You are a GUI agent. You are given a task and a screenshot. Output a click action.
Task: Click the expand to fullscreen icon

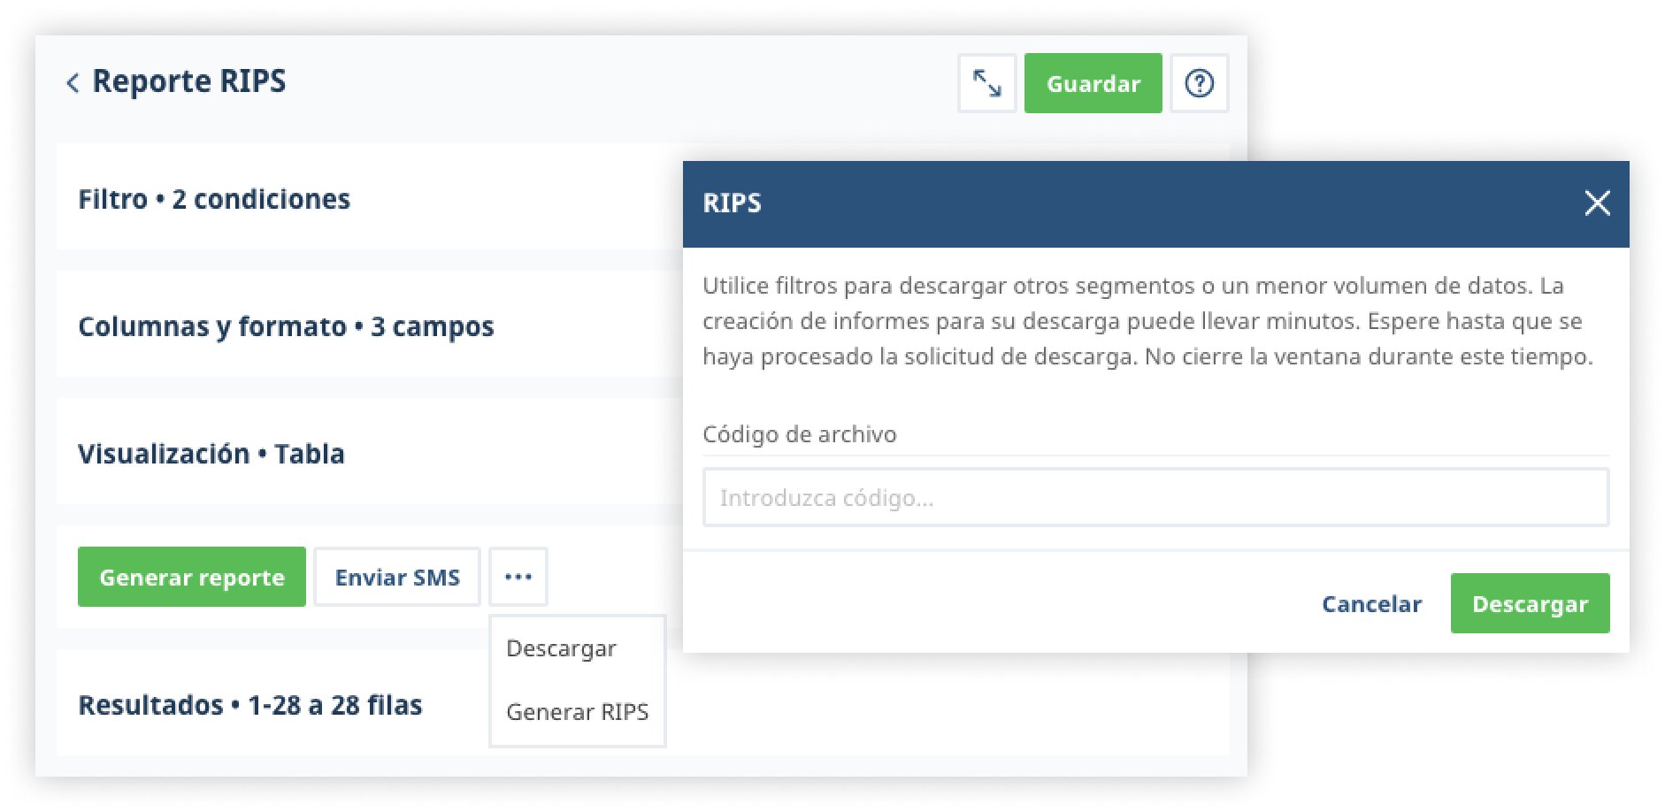(x=985, y=83)
